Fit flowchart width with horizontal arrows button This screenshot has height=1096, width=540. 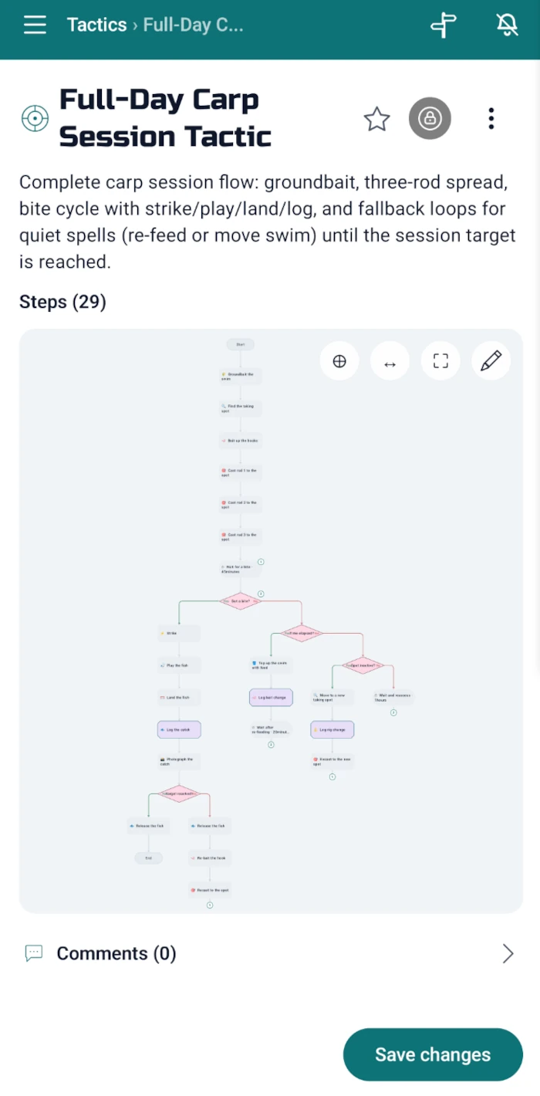pos(390,361)
